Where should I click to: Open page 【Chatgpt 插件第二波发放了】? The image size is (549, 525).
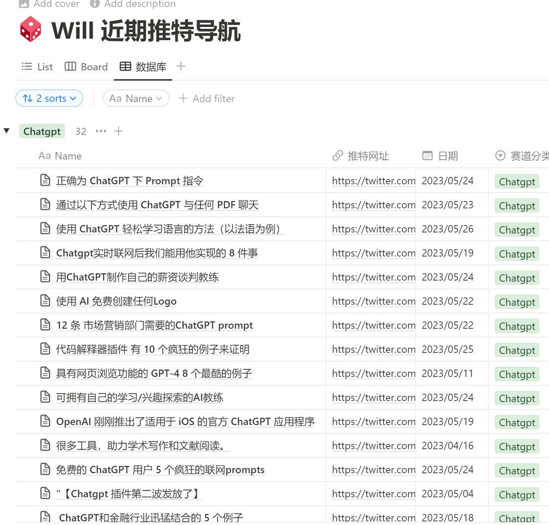coord(129,494)
